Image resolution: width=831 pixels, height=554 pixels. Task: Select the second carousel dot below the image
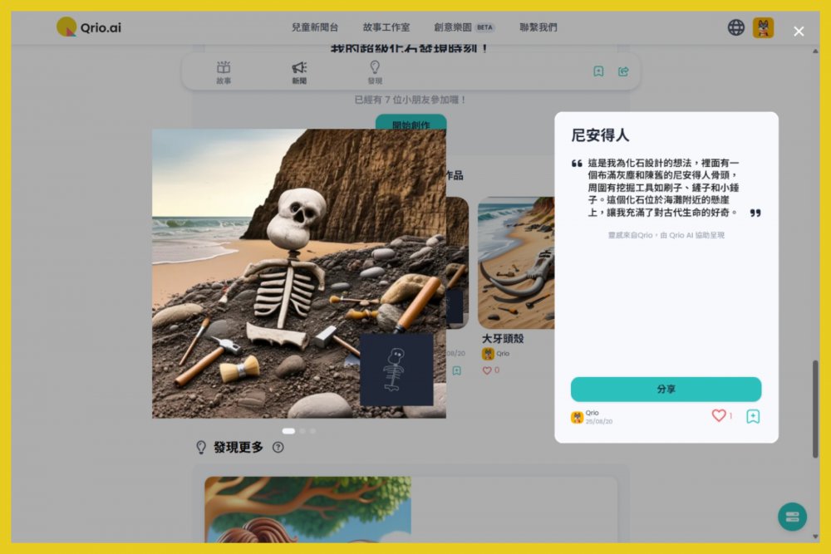click(302, 431)
